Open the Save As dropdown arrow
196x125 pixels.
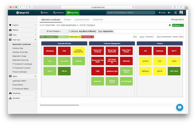(183, 25)
